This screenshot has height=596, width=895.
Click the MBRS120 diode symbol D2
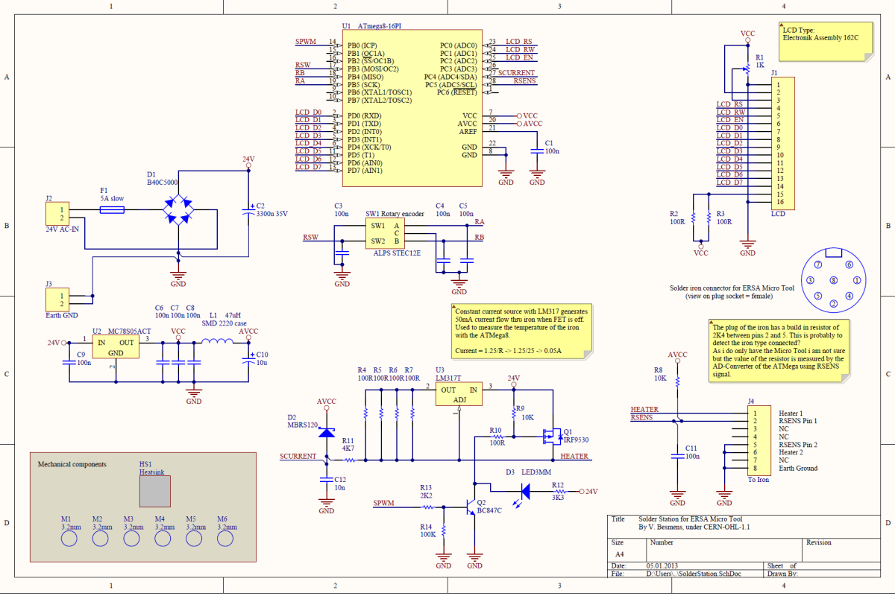point(327,434)
